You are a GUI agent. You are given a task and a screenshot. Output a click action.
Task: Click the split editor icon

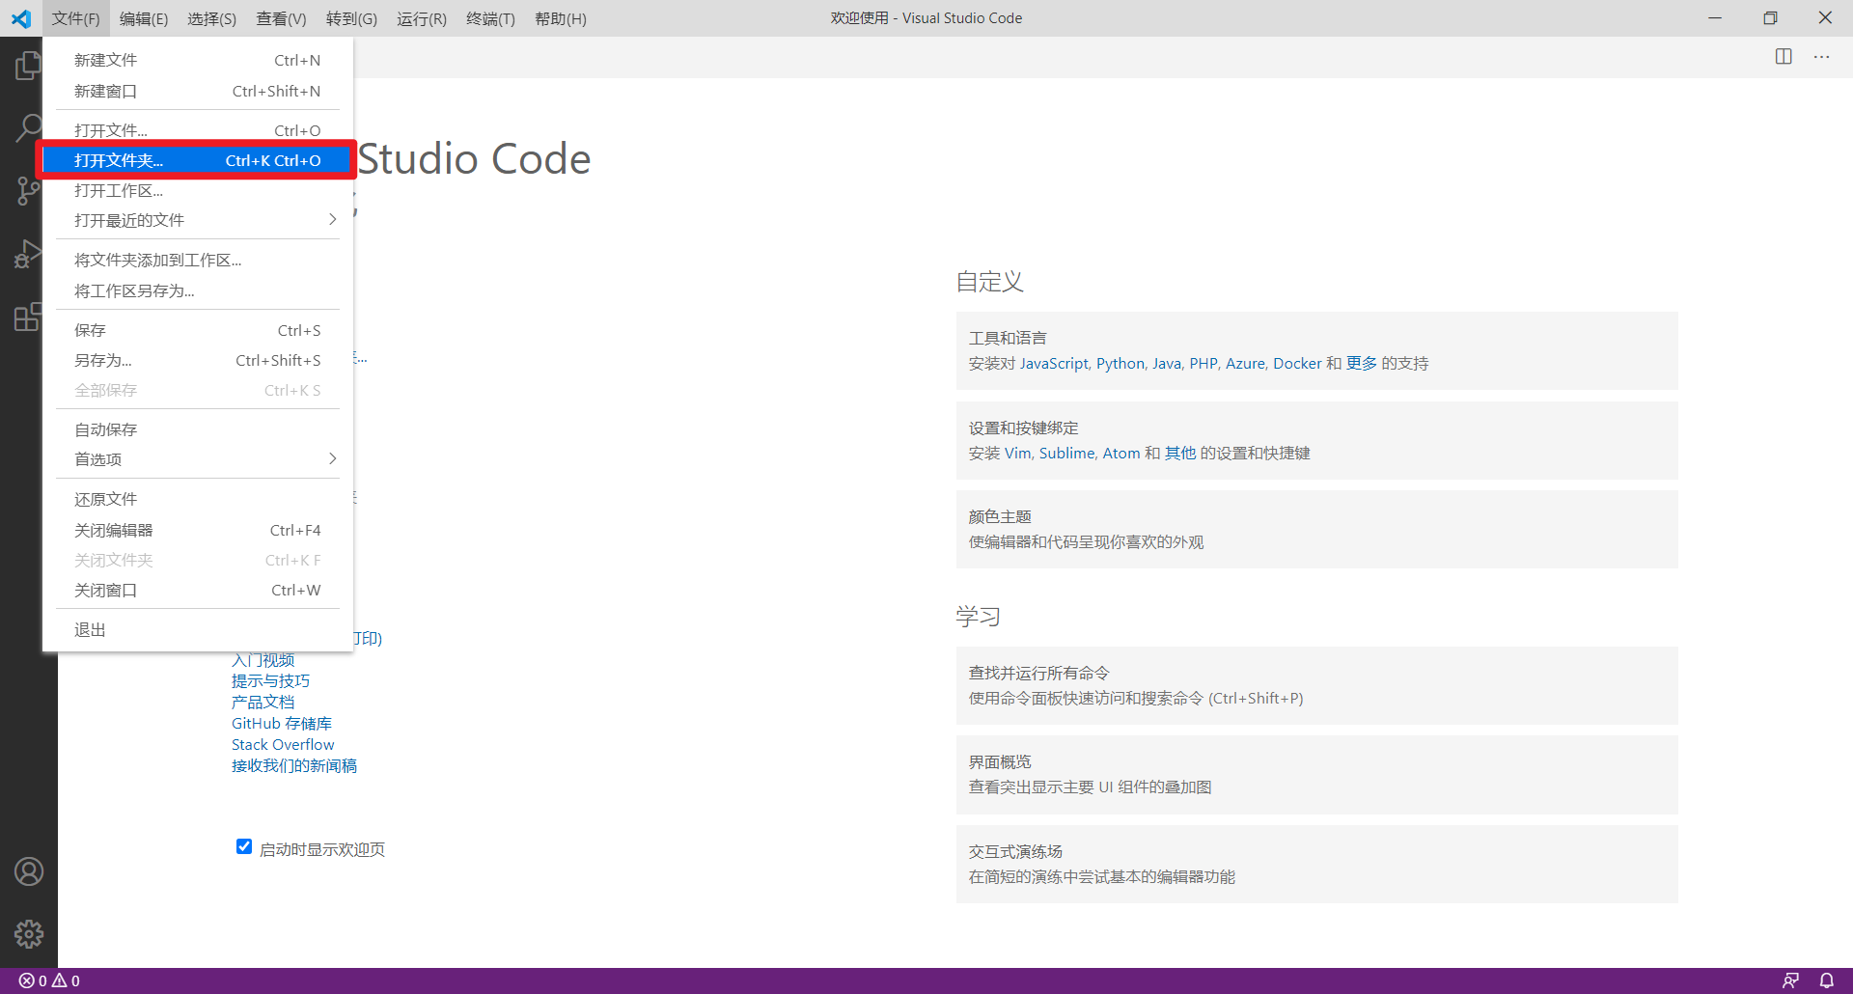pos(1784,57)
